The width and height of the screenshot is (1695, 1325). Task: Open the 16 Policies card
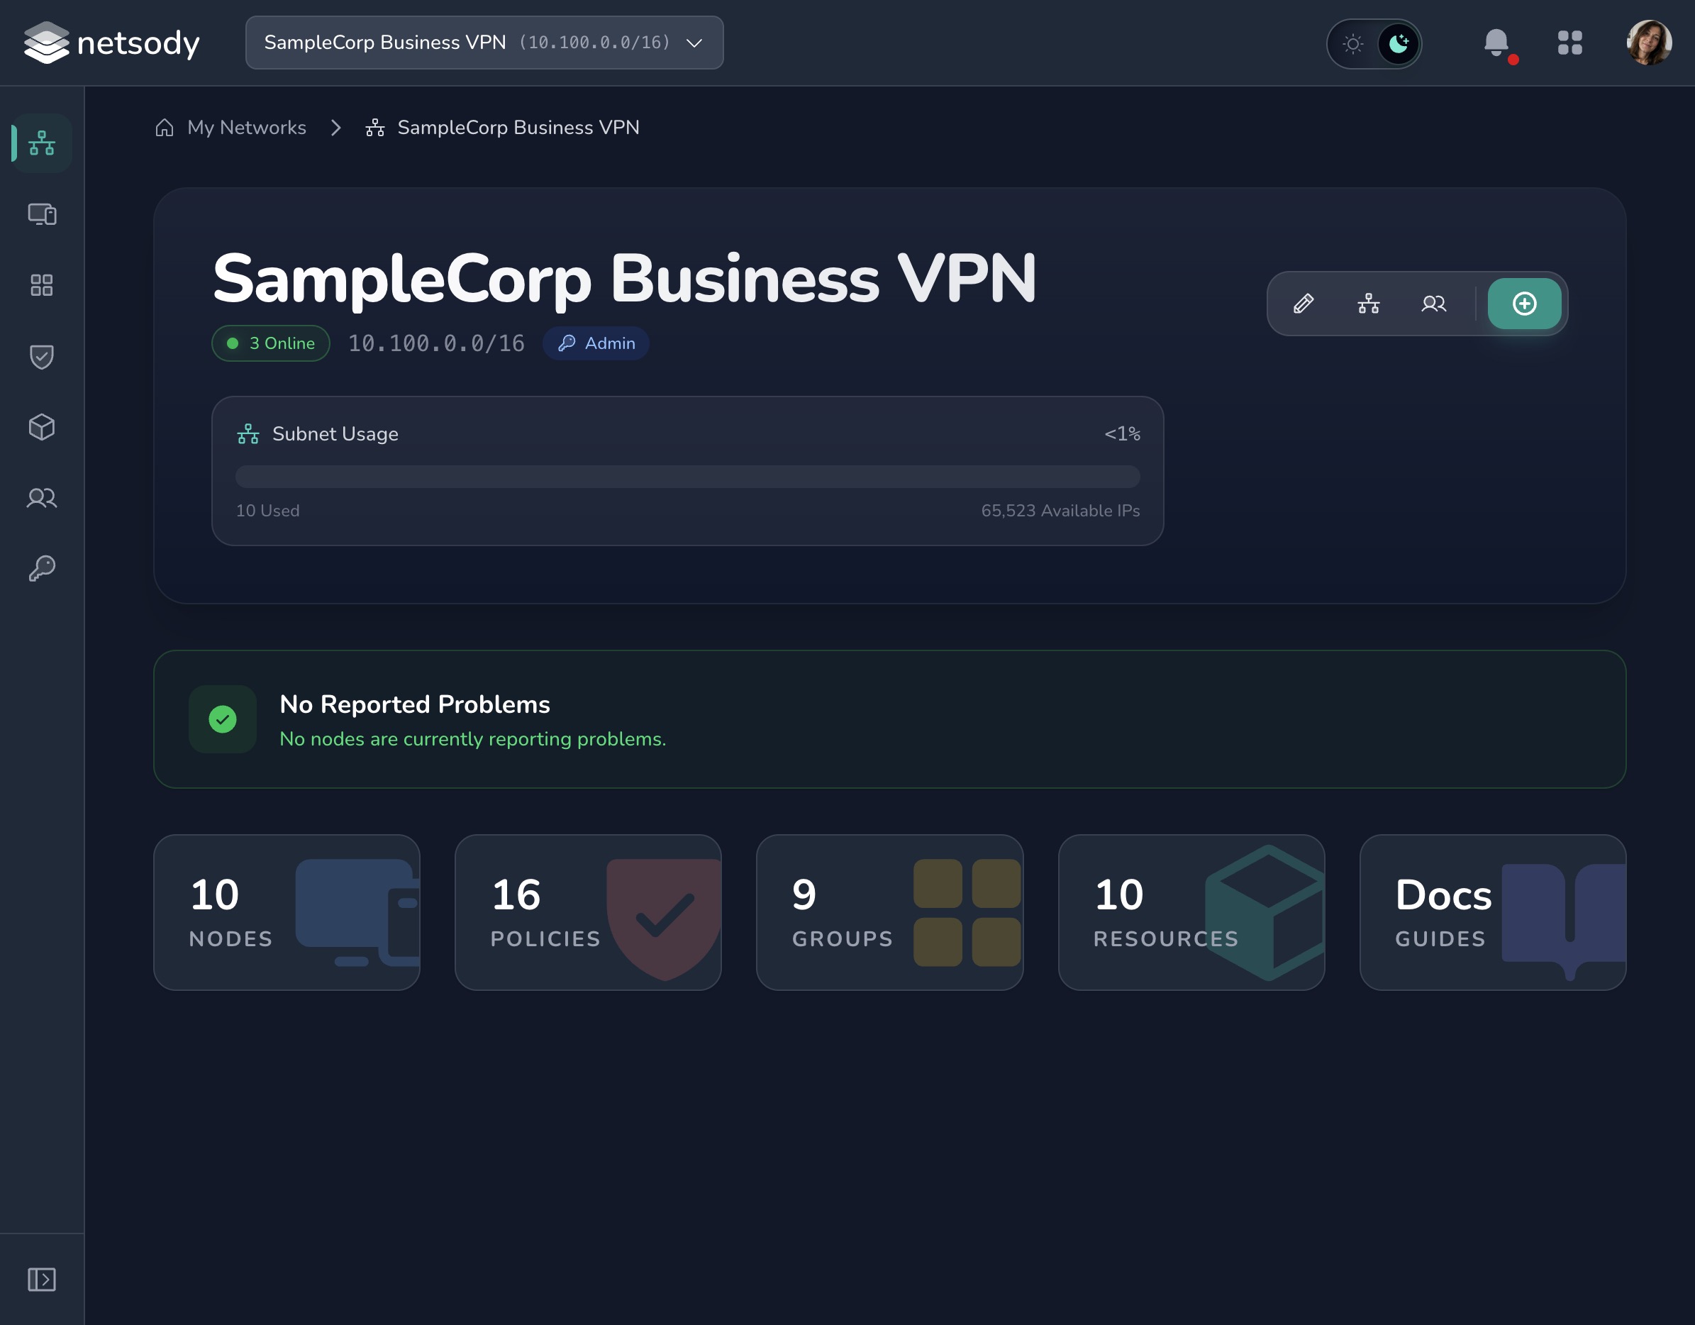pos(588,913)
